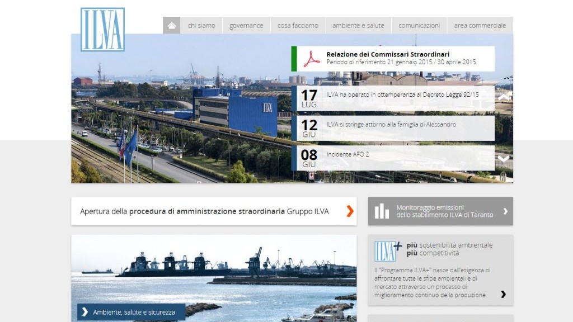
Task: Open the area commerciale menu
Action: (480, 26)
